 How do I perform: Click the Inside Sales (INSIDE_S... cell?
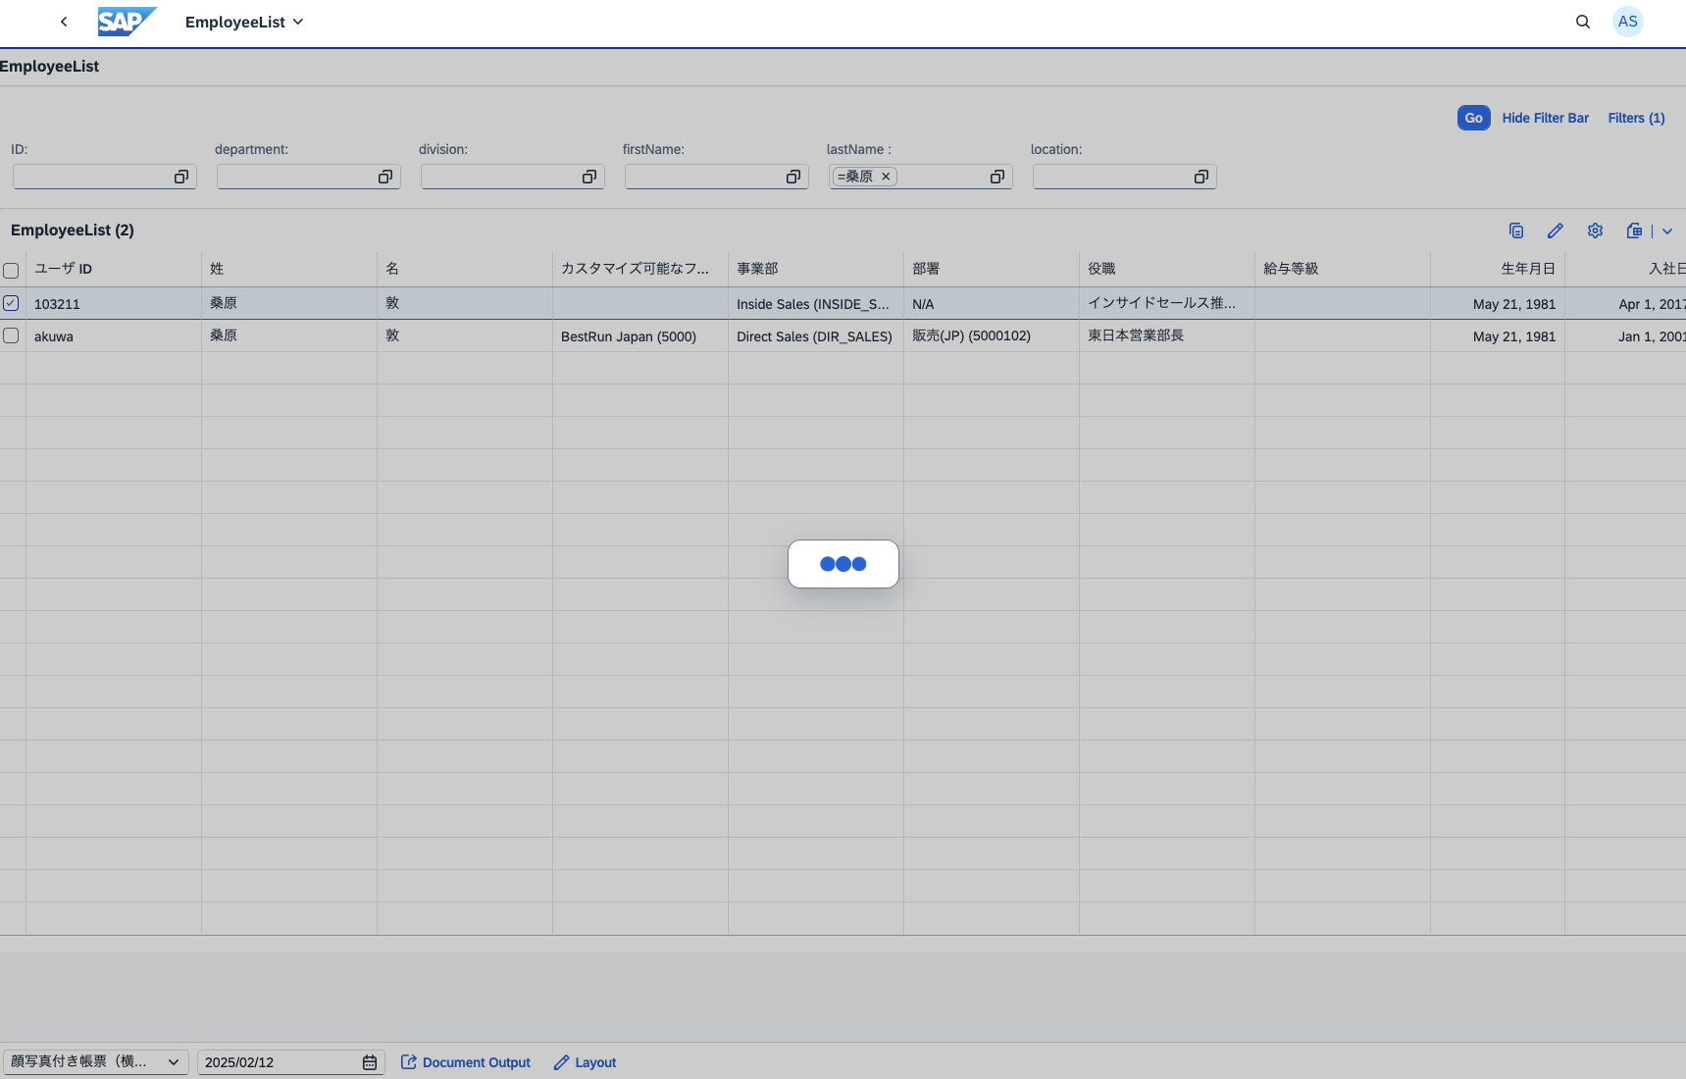click(x=816, y=304)
